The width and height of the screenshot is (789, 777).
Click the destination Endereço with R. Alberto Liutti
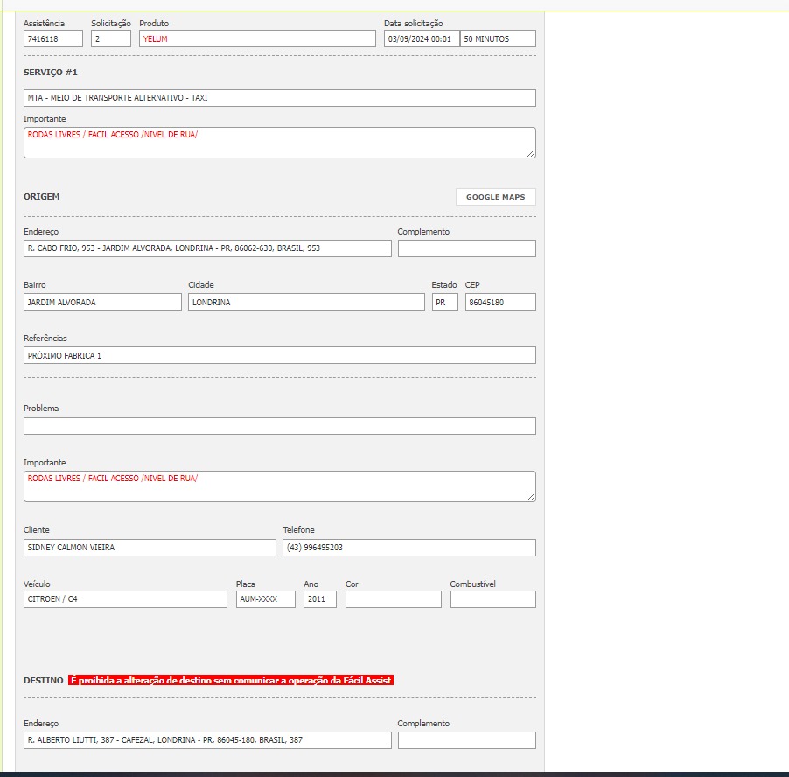coord(207,740)
